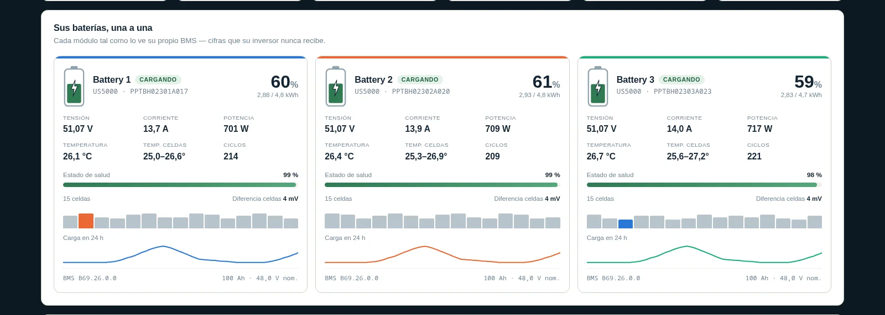Click the Battery 2 health progress bar
Image resolution: width=885 pixels, height=315 pixels.
pos(442,185)
